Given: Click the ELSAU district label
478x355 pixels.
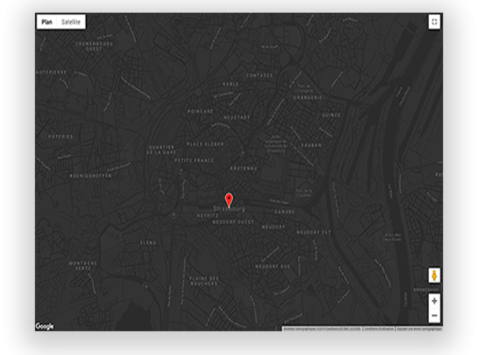Looking at the screenshot, I should [149, 243].
